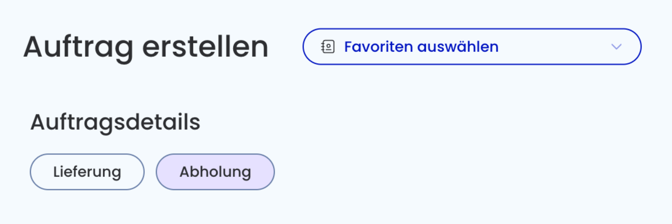Deselect the purple Abholung chip
Viewport: 672px width, 224px height.
tap(215, 172)
